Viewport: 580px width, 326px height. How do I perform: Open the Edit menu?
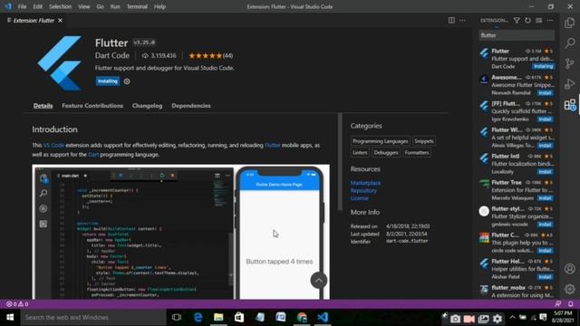pyautogui.click(x=37, y=6)
